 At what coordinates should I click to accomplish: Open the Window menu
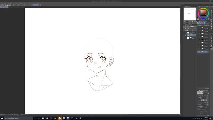tap(38, 3)
